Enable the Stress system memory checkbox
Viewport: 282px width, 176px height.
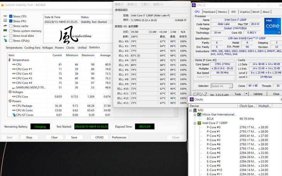[x=10, y=31]
